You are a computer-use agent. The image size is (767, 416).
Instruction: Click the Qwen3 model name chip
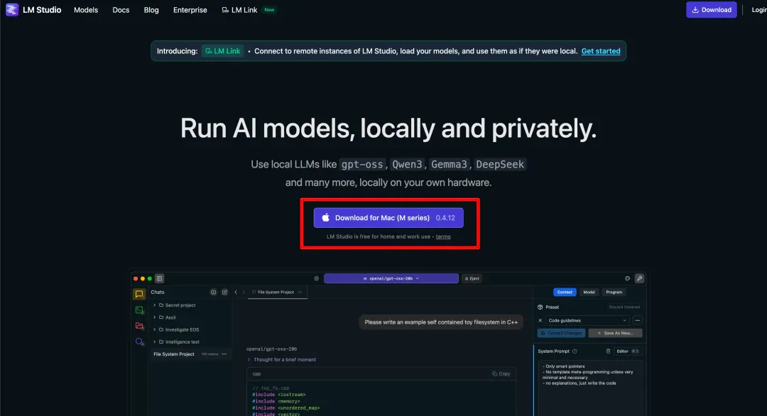pyautogui.click(x=407, y=164)
